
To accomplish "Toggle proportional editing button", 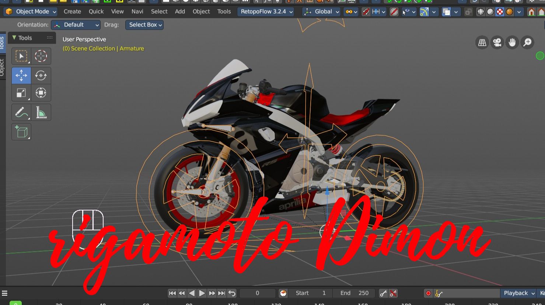I will (x=394, y=12).
